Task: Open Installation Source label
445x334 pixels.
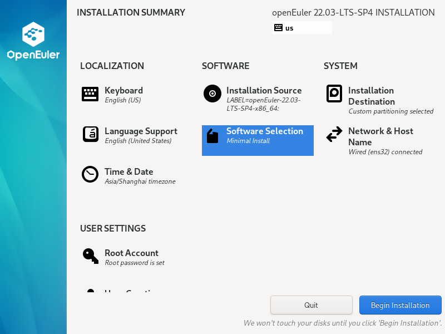Action: click(264, 90)
